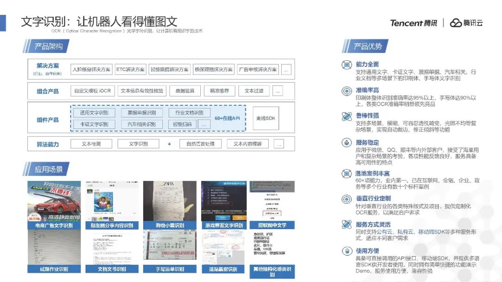
Task: Click the icon beside 能力全面
Action: [346, 65]
